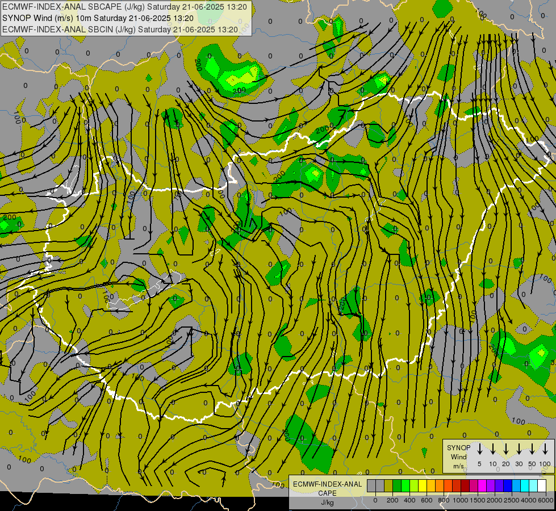Image resolution: width=556 pixels, height=511 pixels.
Task: Pick the red swatch left of 1000
Action: click(457, 485)
